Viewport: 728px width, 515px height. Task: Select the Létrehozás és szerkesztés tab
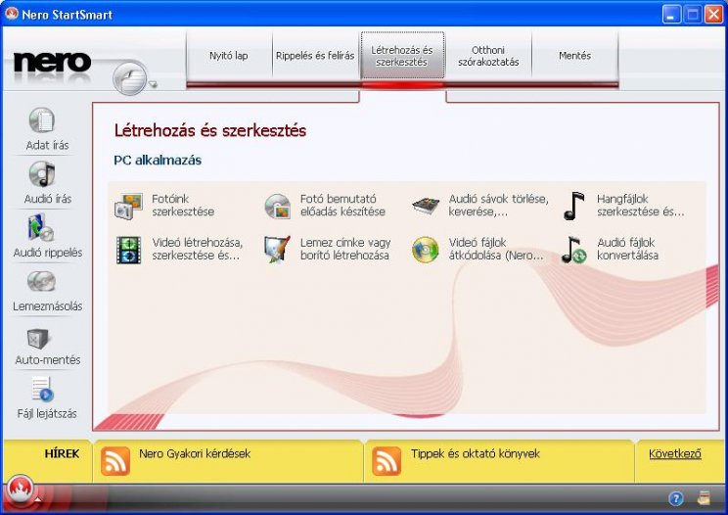402,56
